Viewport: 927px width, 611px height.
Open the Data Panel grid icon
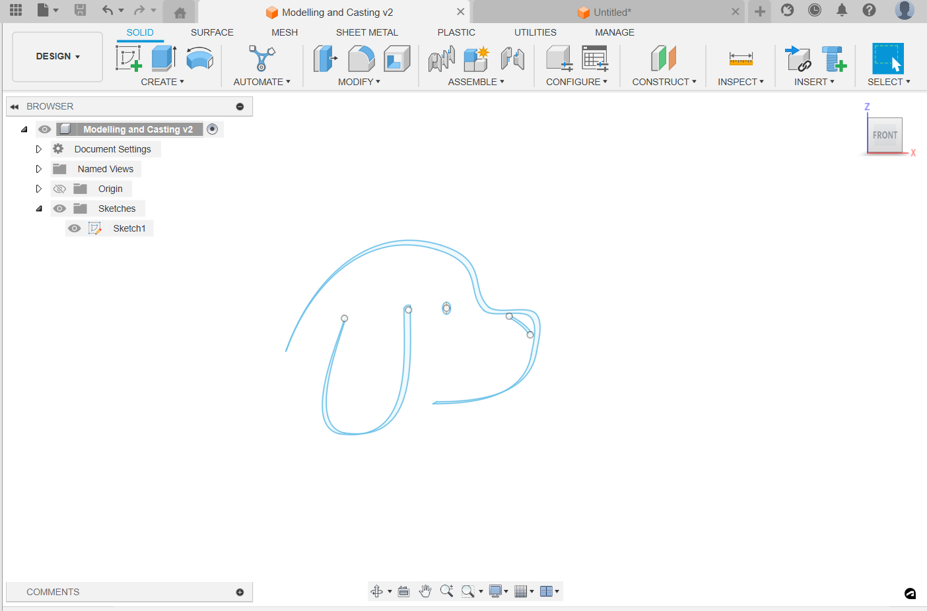tap(16, 10)
